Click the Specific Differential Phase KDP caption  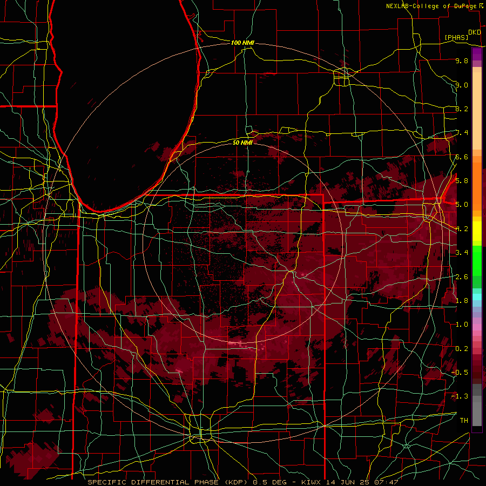click(242, 482)
